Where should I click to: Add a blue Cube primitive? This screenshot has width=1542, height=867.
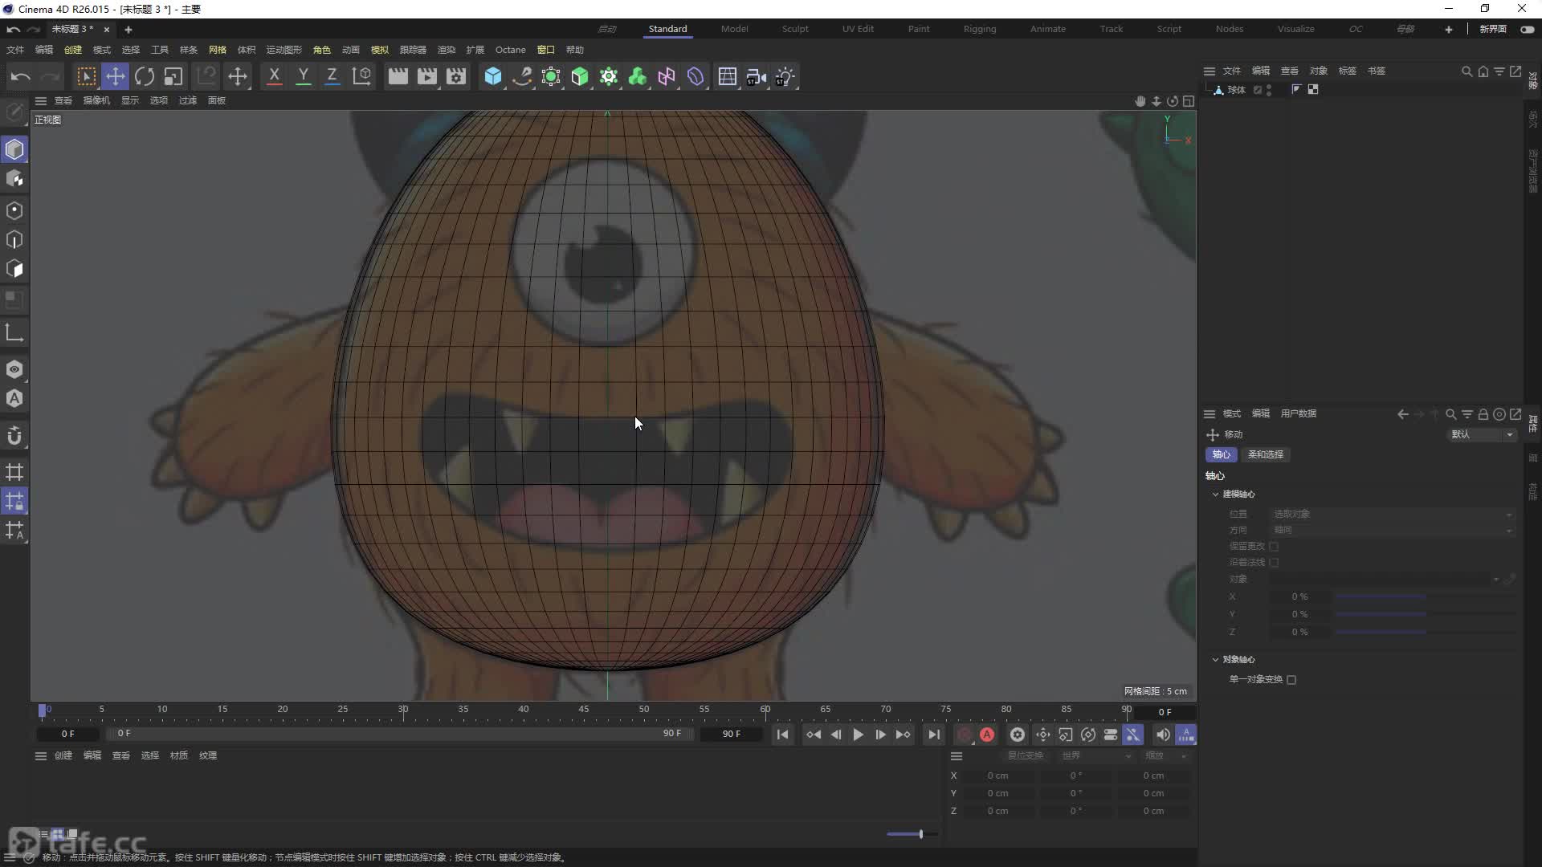coord(493,76)
